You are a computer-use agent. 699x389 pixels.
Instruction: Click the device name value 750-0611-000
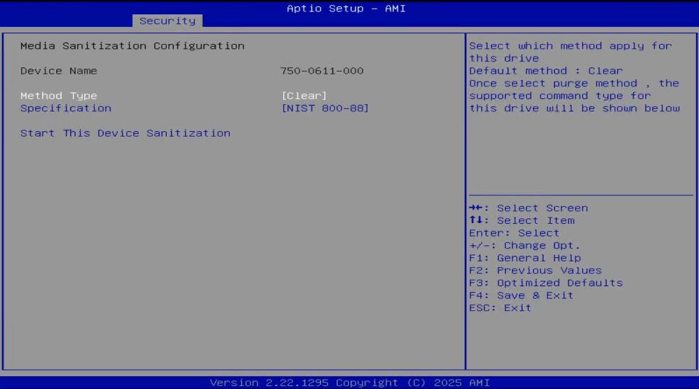click(322, 71)
